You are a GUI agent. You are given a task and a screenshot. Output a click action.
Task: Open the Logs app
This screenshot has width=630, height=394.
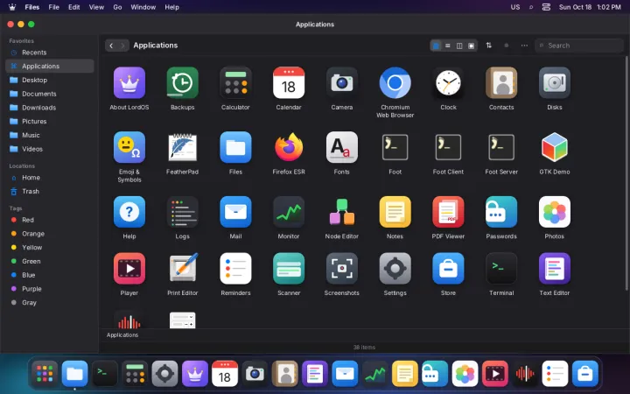coord(182,212)
